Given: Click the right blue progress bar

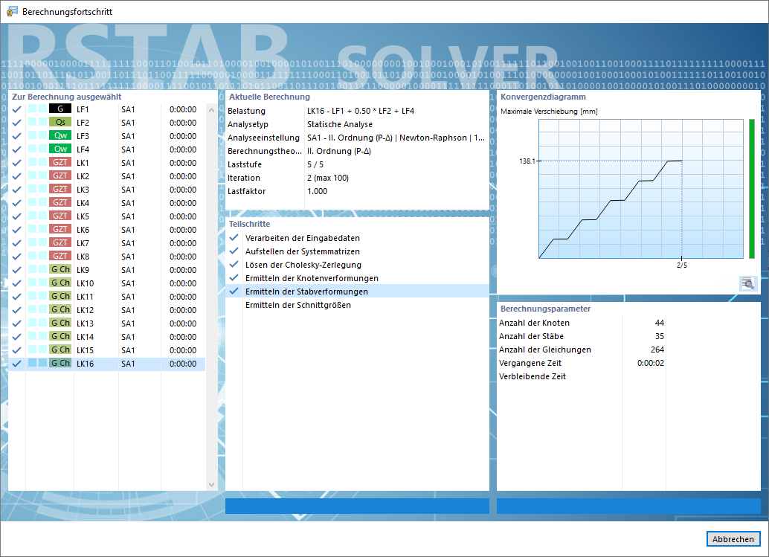Looking at the screenshot, I should tap(628, 506).
